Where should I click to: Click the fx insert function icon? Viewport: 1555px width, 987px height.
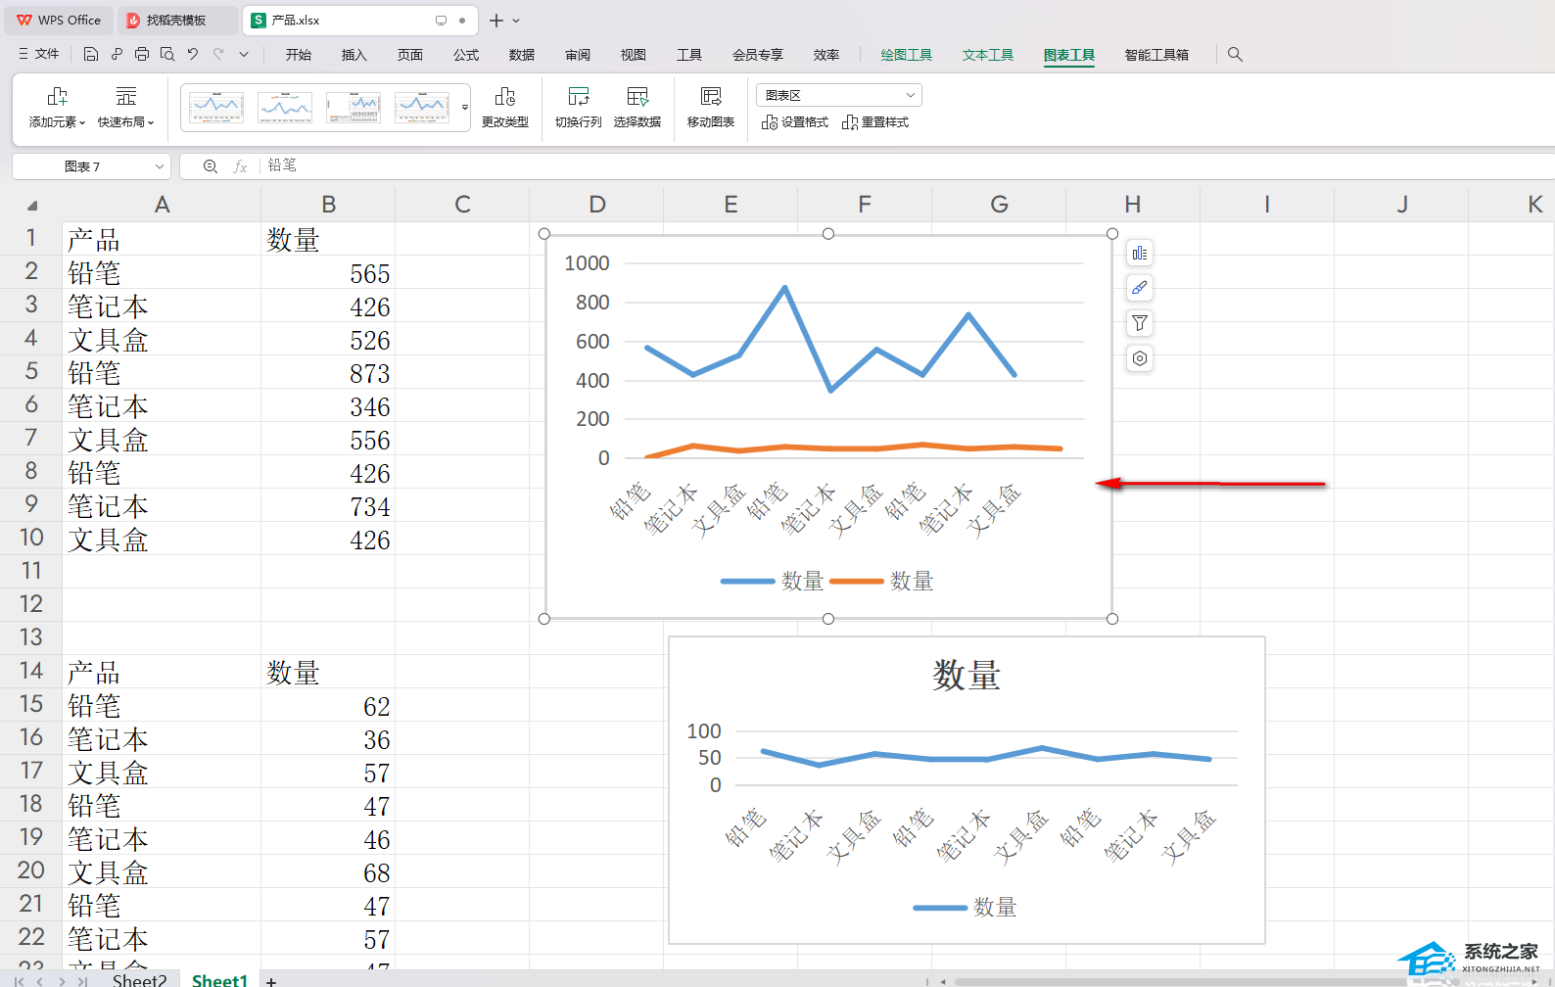click(240, 166)
